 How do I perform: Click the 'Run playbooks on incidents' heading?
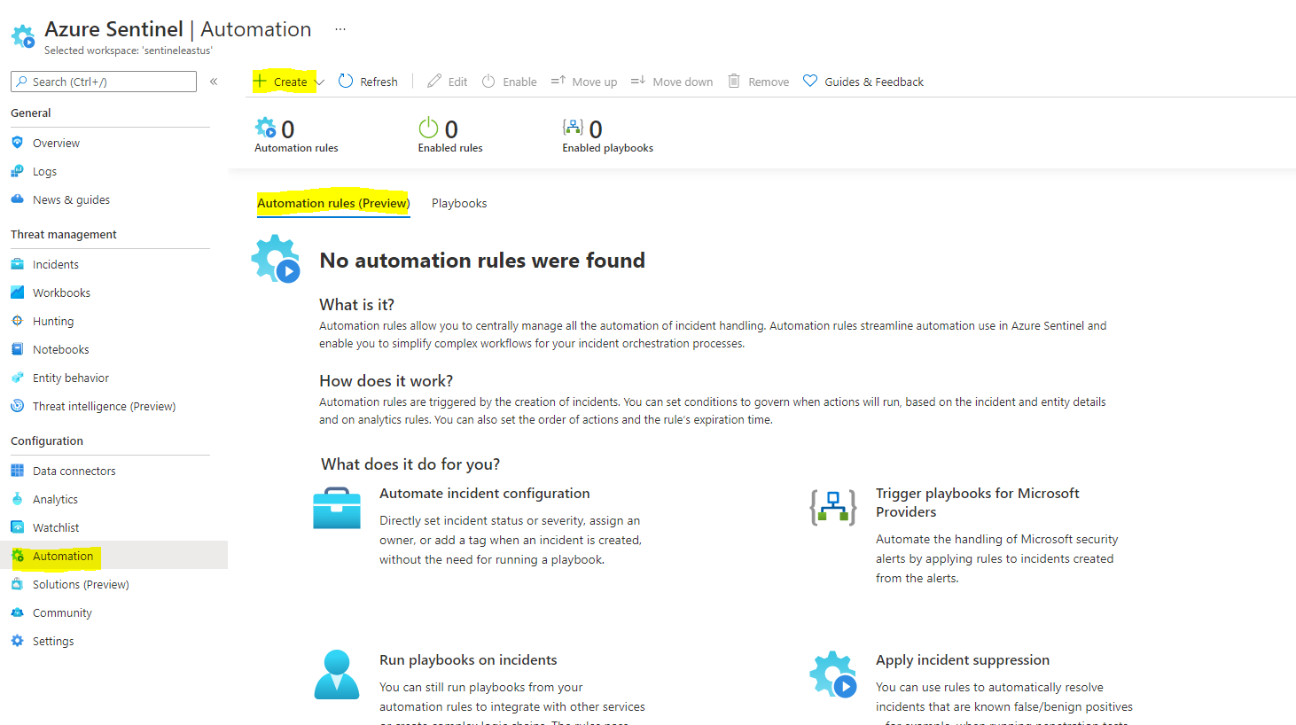pyautogui.click(x=468, y=659)
